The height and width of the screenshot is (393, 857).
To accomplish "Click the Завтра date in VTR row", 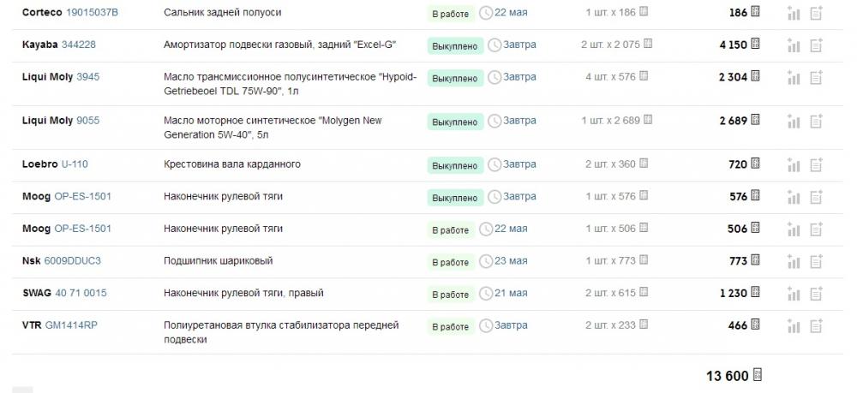I will click(x=511, y=325).
